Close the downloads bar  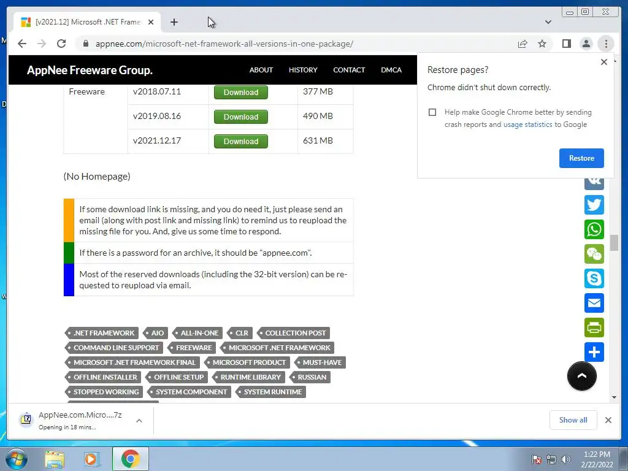coord(608,420)
